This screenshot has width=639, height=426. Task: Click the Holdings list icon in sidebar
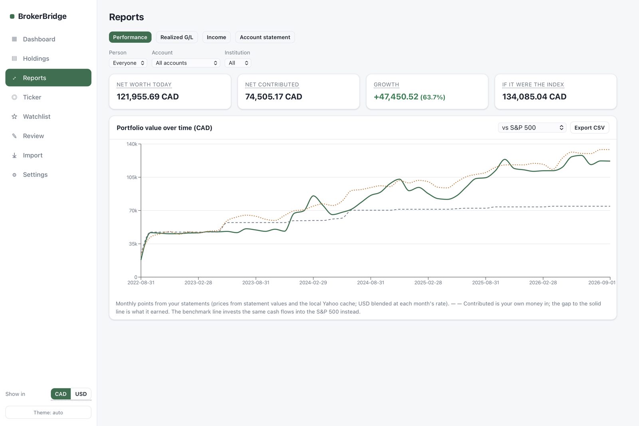[14, 58]
